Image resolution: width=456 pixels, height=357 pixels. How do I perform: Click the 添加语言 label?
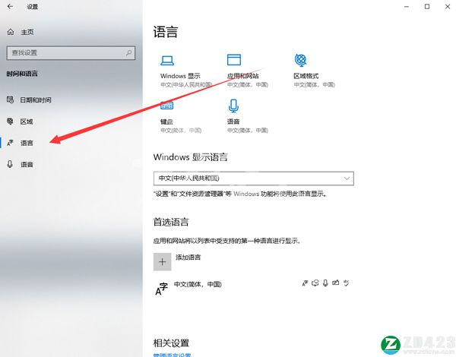click(188, 257)
